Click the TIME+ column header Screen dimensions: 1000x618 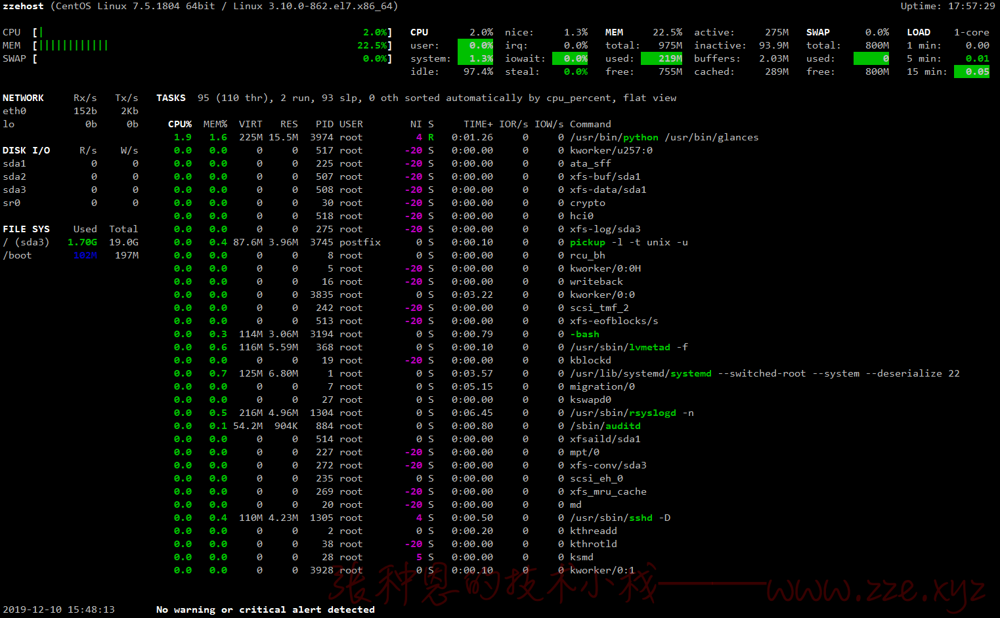[478, 124]
